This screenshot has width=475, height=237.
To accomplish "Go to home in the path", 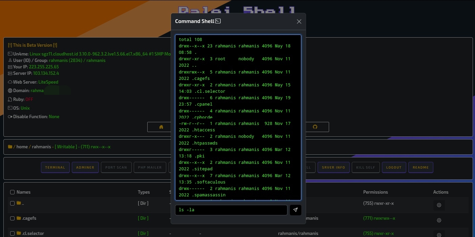I will (x=22, y=147).
